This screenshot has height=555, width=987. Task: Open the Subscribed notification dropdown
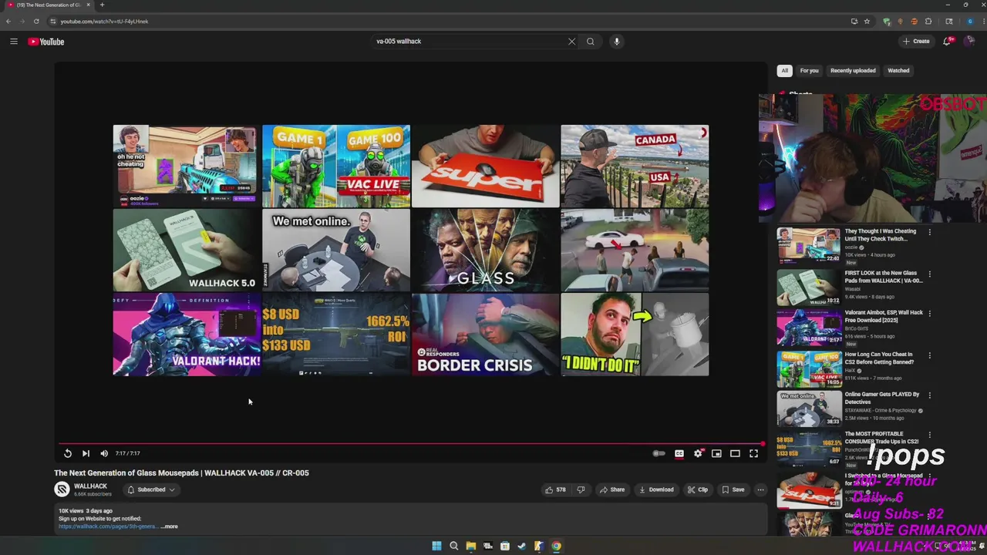pos(151,489)
